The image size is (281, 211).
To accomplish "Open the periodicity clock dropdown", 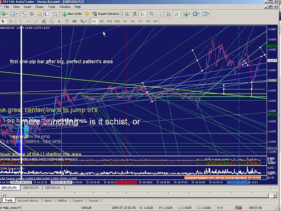I will [x=199, y=14].
